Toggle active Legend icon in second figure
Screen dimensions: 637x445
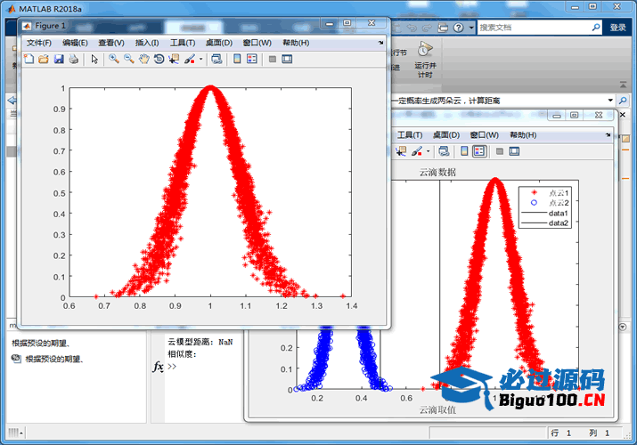[479, 151]
